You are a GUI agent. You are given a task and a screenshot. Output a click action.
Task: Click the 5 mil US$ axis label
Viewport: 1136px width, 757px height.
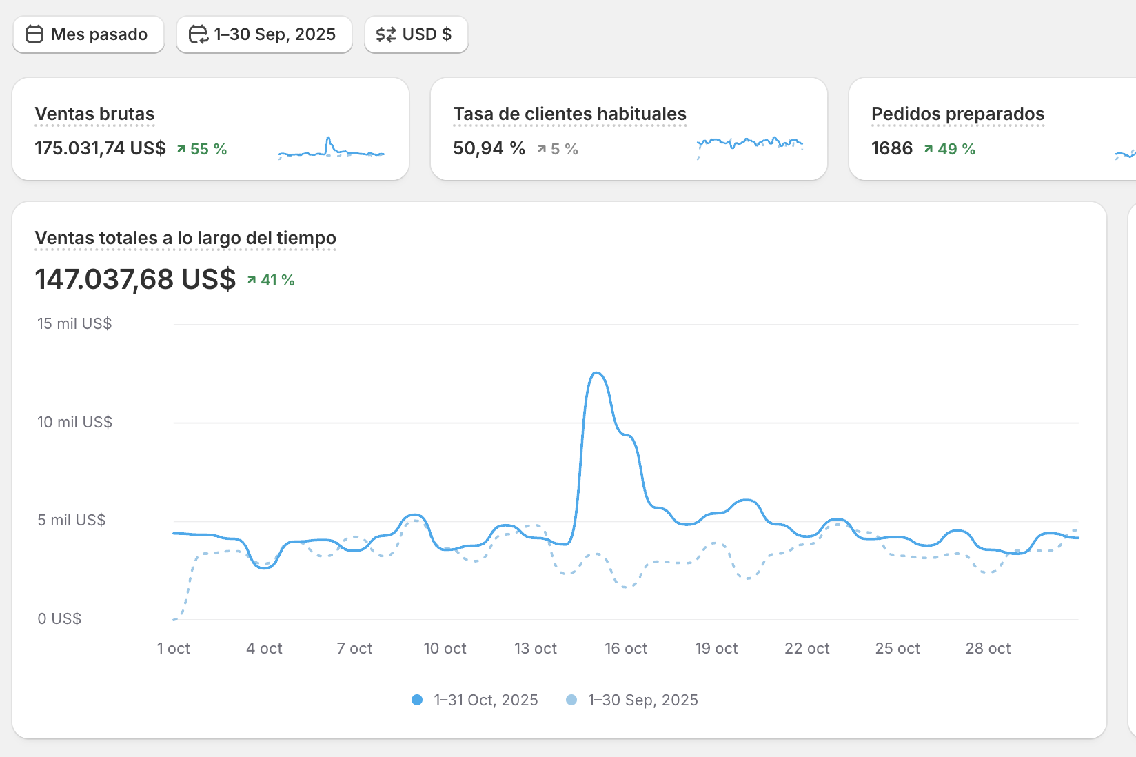click(x=72, y=520)
